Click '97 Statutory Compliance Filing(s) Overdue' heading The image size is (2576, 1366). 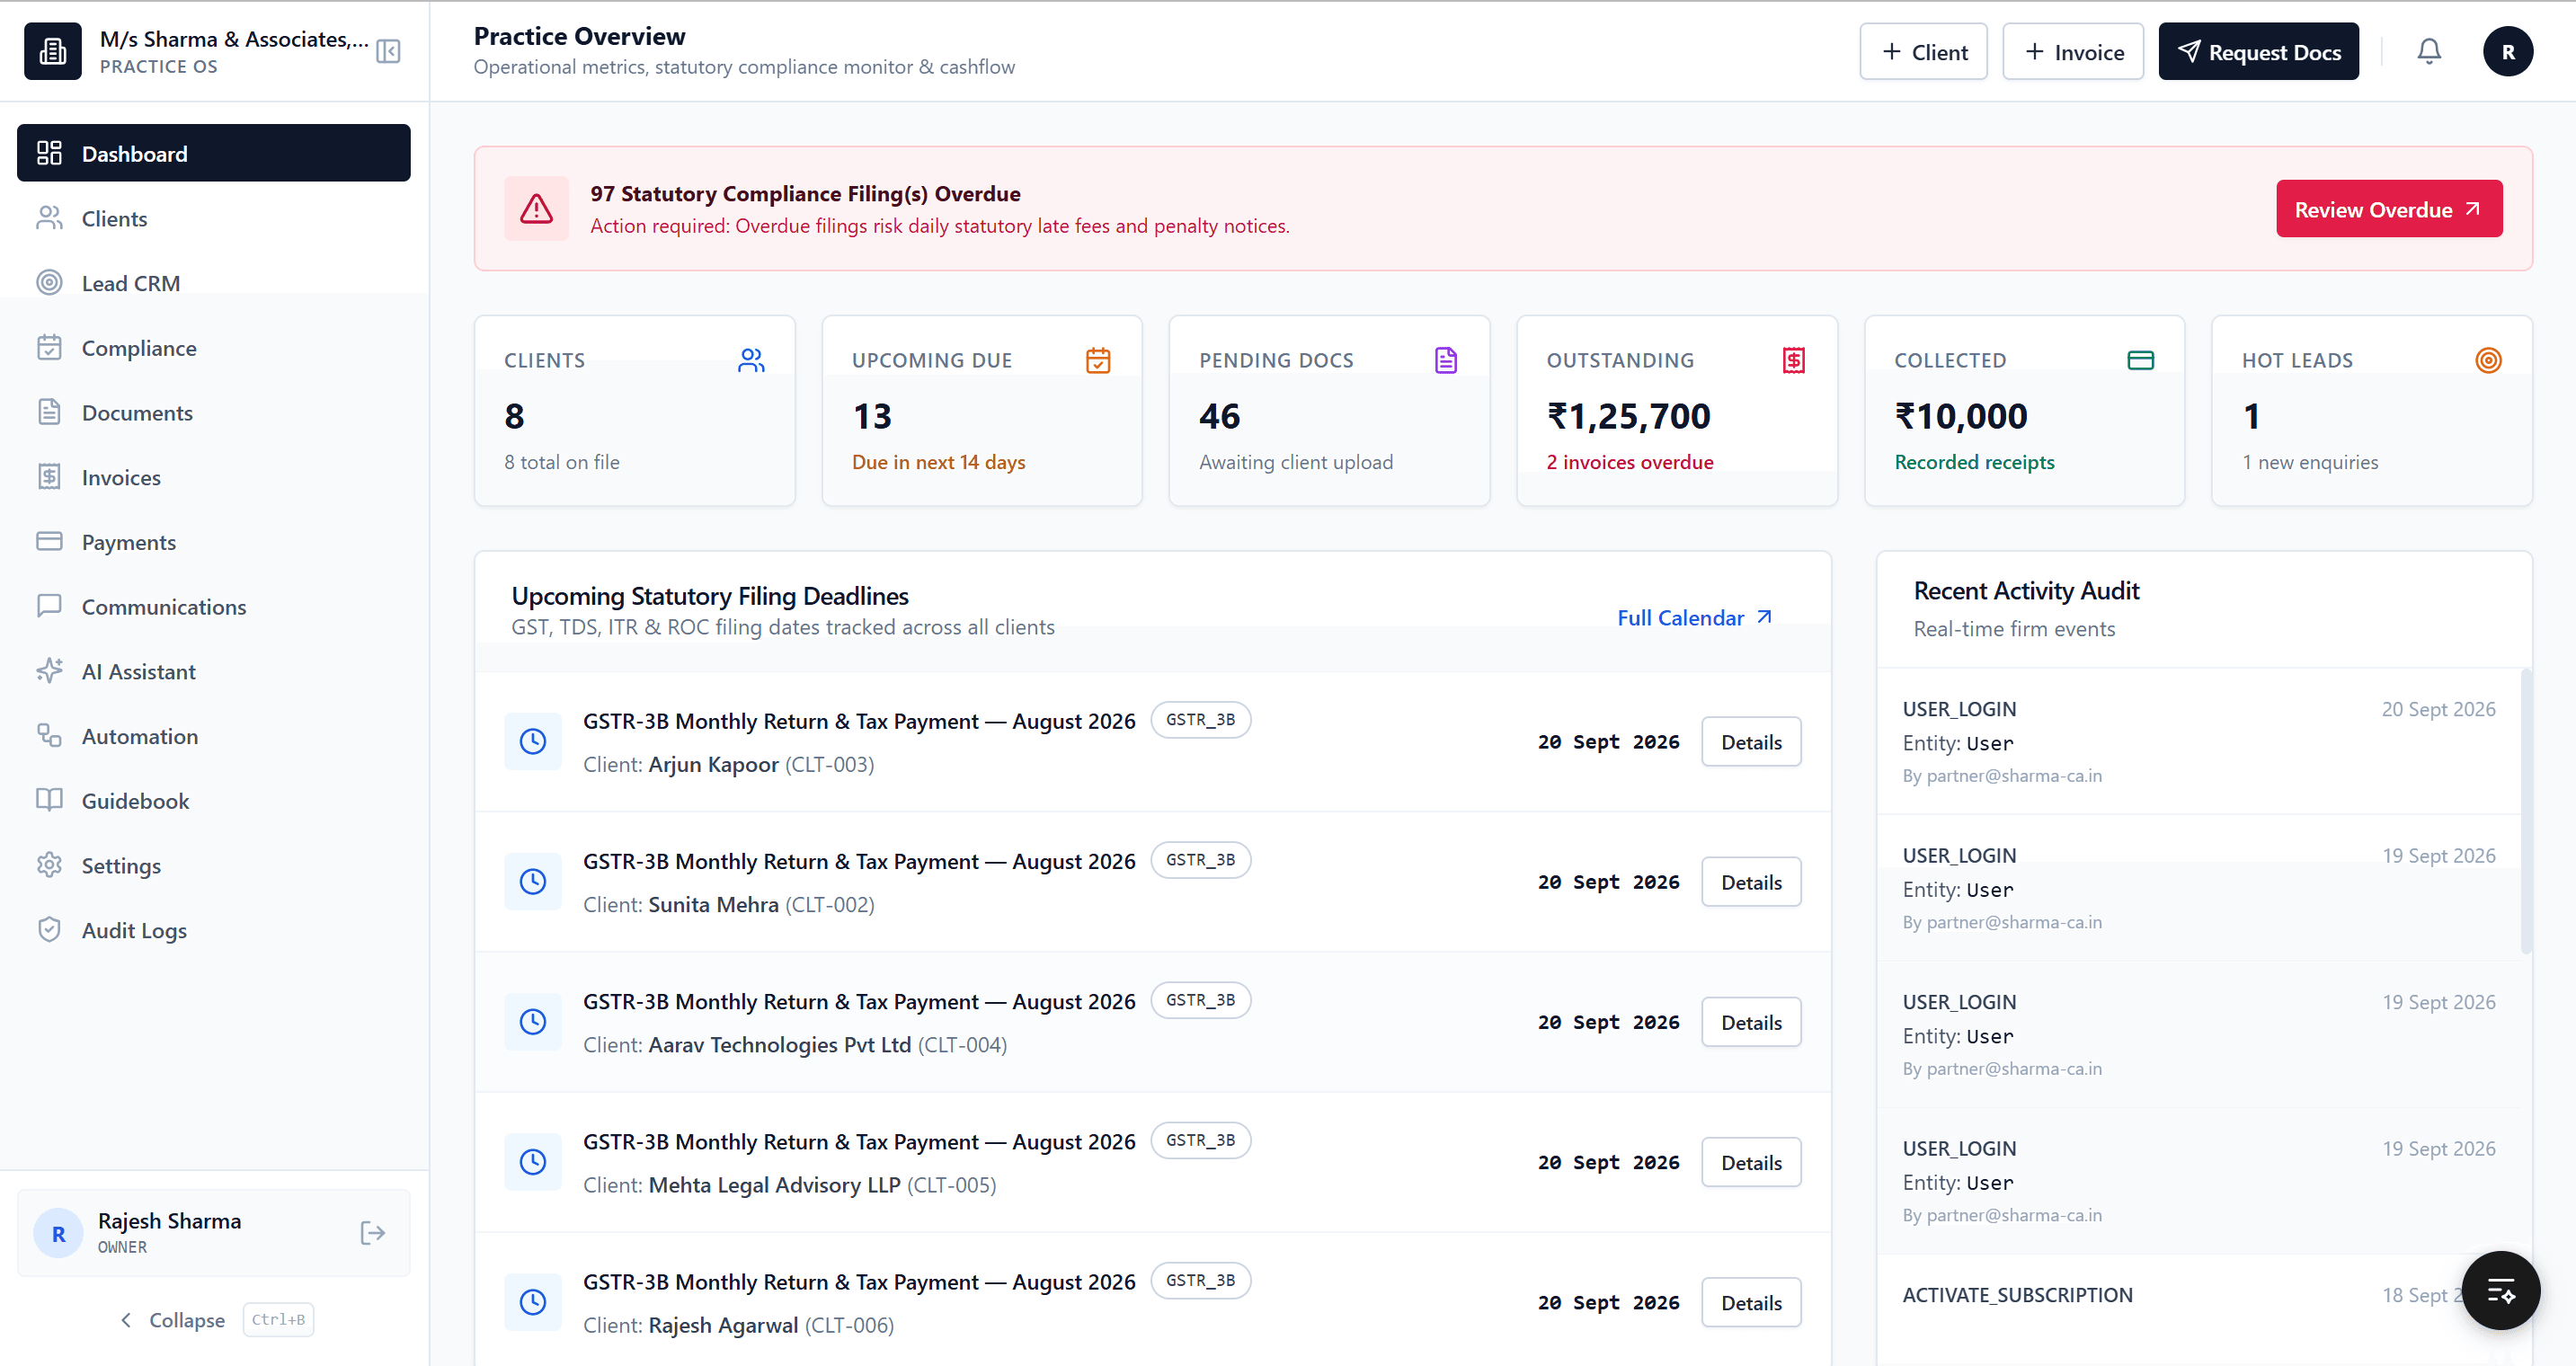click(x=804, y=193)
